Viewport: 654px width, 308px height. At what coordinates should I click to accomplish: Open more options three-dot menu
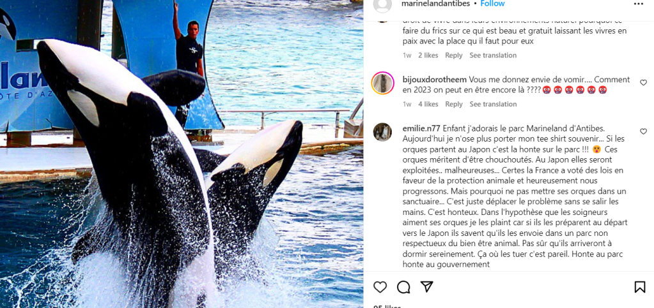[x=639, y=4]
